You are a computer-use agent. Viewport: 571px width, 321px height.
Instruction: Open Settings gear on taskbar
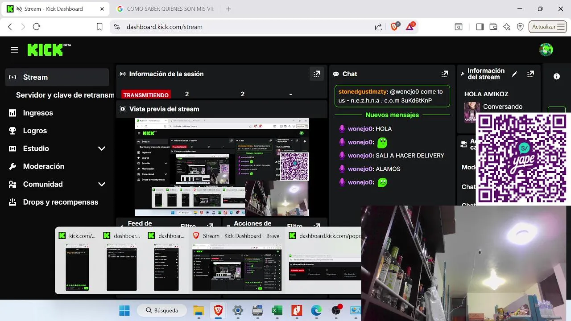(238, 310)
